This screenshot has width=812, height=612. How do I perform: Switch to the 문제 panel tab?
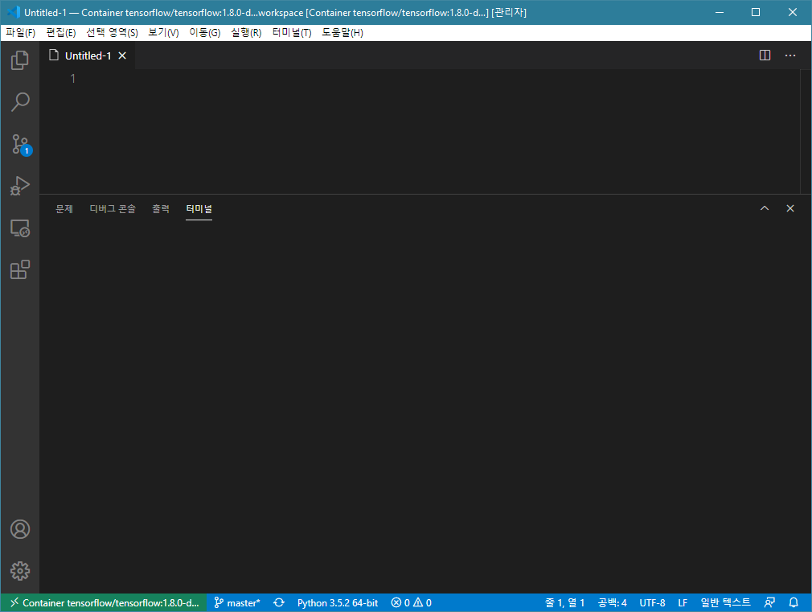point(64,209)
